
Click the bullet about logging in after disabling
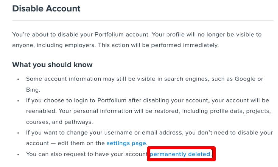coord(148,111)
